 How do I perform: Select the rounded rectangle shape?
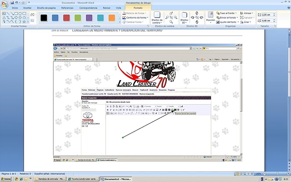point(24,14)
